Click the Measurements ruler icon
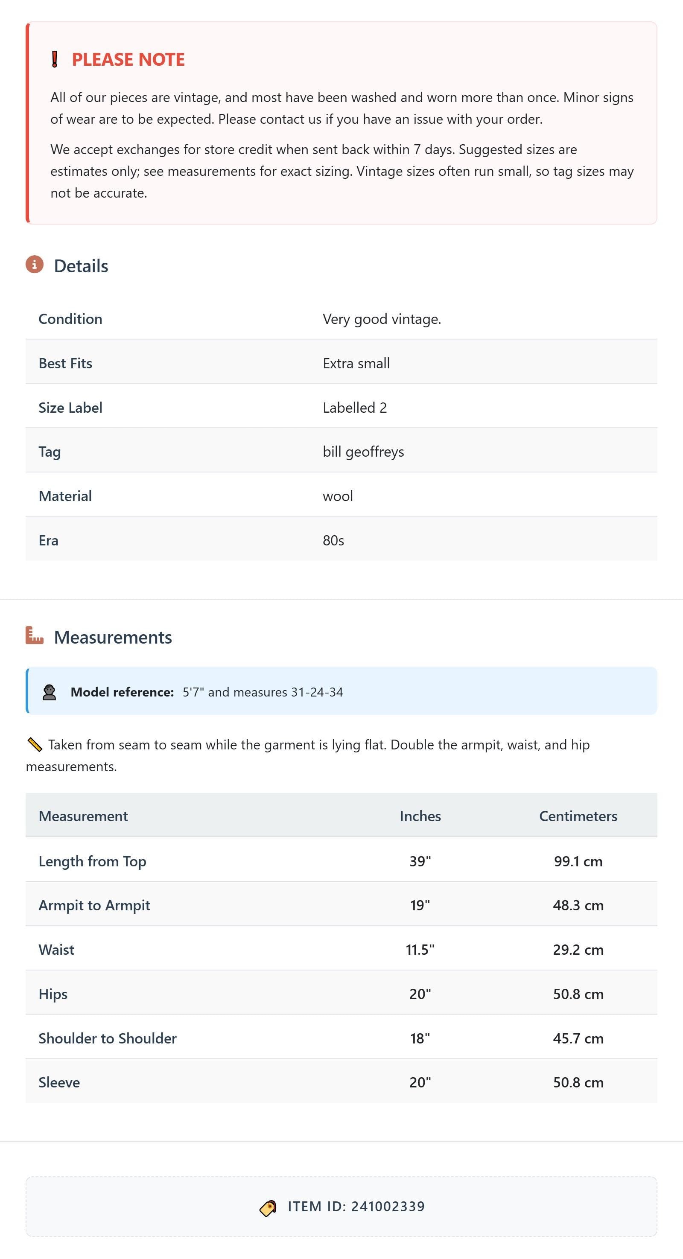The height and width of the screenshot is (1259, 683). tap(35, 635)
